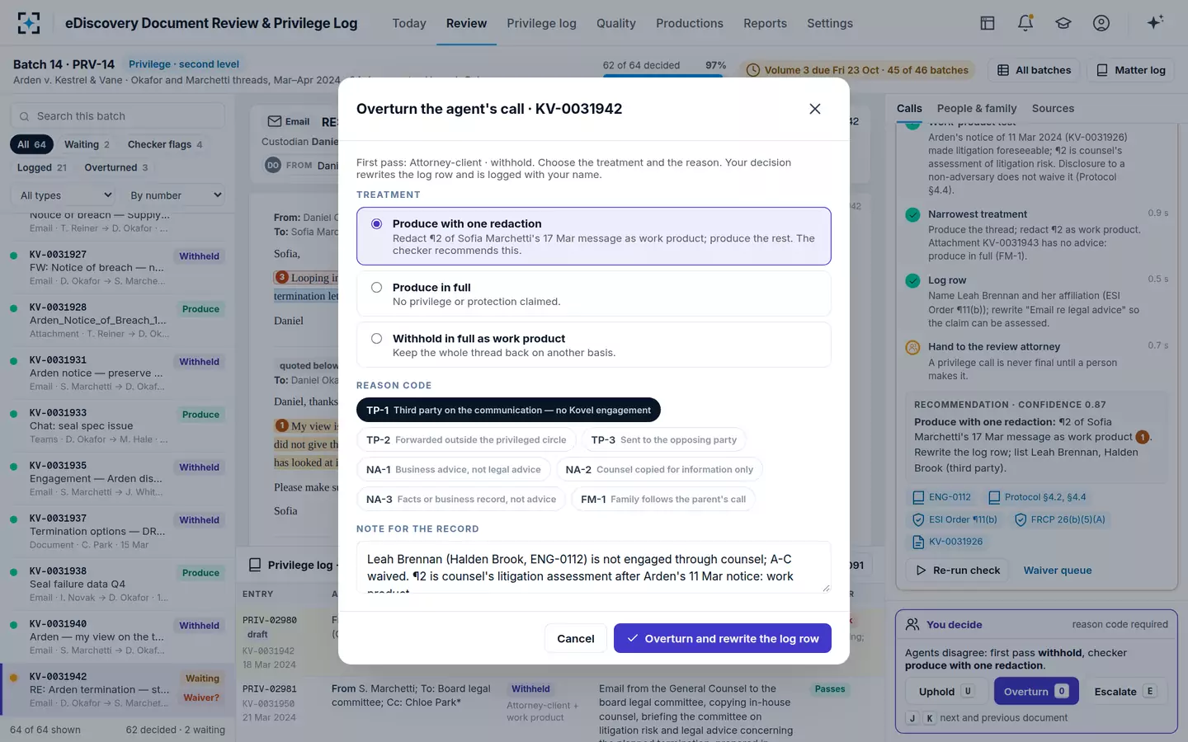Filter list by All 64
Screen dimensions: 1188x742
pyautogui.click(x=32, y=144)
